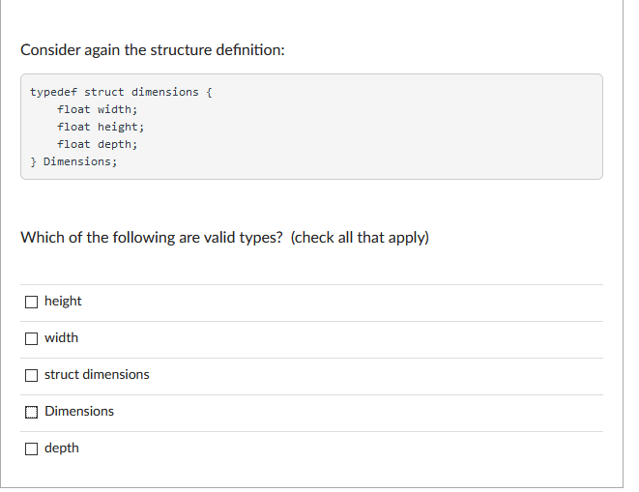This screenshot has height=492, width=639.
Task: Click the depth option label text
Action: [62, 449]
